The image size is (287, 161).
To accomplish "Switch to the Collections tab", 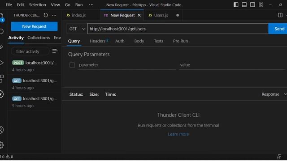I will point(39,38).
